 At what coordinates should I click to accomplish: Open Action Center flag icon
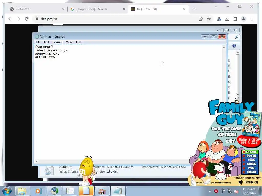click(223, 191)
